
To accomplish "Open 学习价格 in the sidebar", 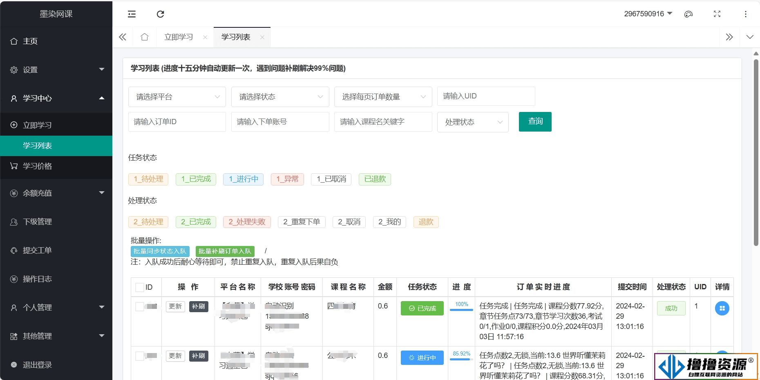I will [56, 166].
